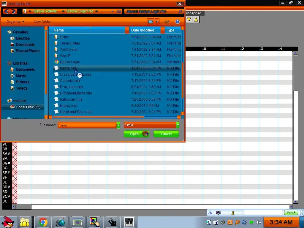Viewport: 304px width, 228px height.
Task: Click the Angry Birds start button
Action: point(8,222)
